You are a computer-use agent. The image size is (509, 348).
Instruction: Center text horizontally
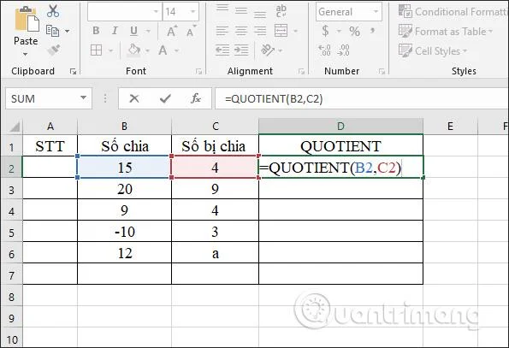tap(241, 31)
